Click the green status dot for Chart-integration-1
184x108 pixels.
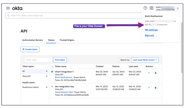click(x=52, y=72)
